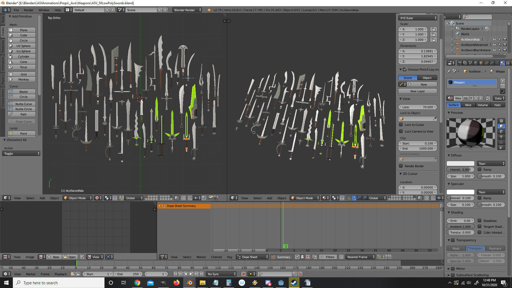The height and width of the screenshot is (288, 512).
Task: Enable Tangent Shading checkbox
Action: pos(479,227)
